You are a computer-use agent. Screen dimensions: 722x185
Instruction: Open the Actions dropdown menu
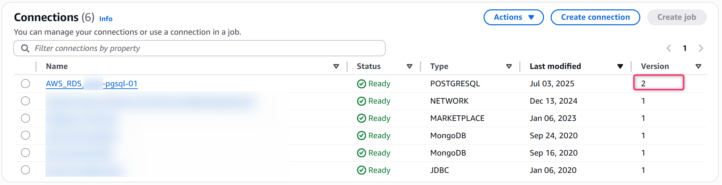click(x=513, y=17)
